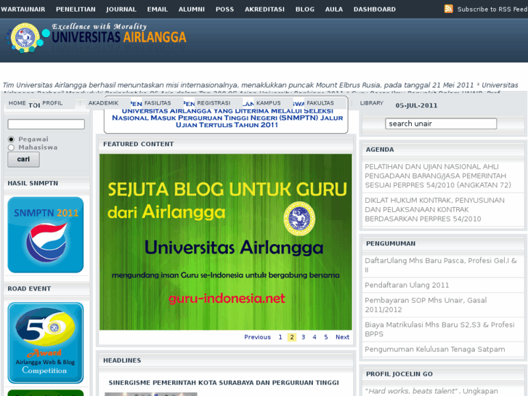Go to featured slide 3

point(304,337)
